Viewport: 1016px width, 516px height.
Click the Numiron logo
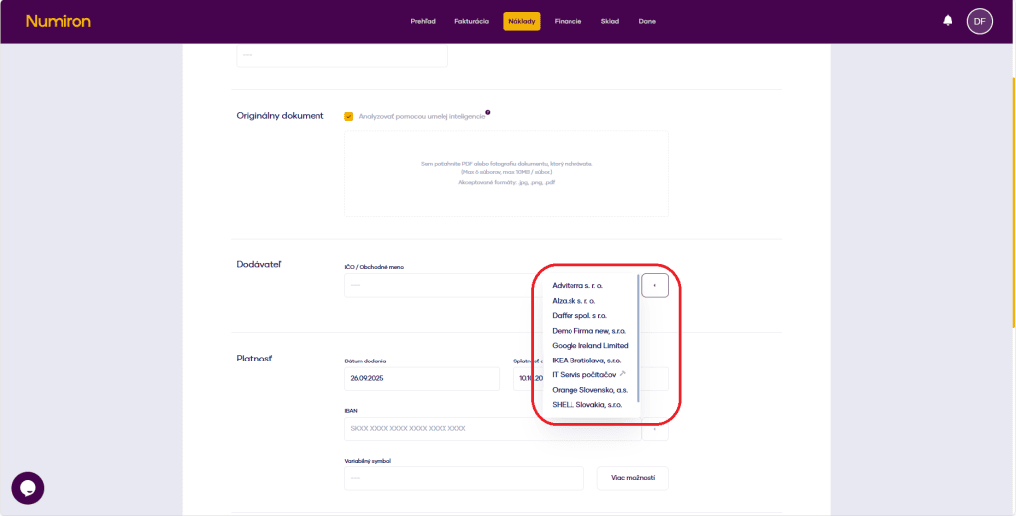(58, 21)
